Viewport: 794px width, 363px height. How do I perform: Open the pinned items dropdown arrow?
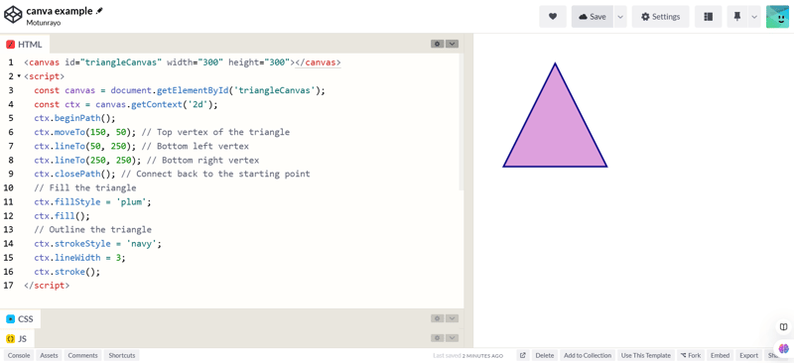tap(754, 17)
